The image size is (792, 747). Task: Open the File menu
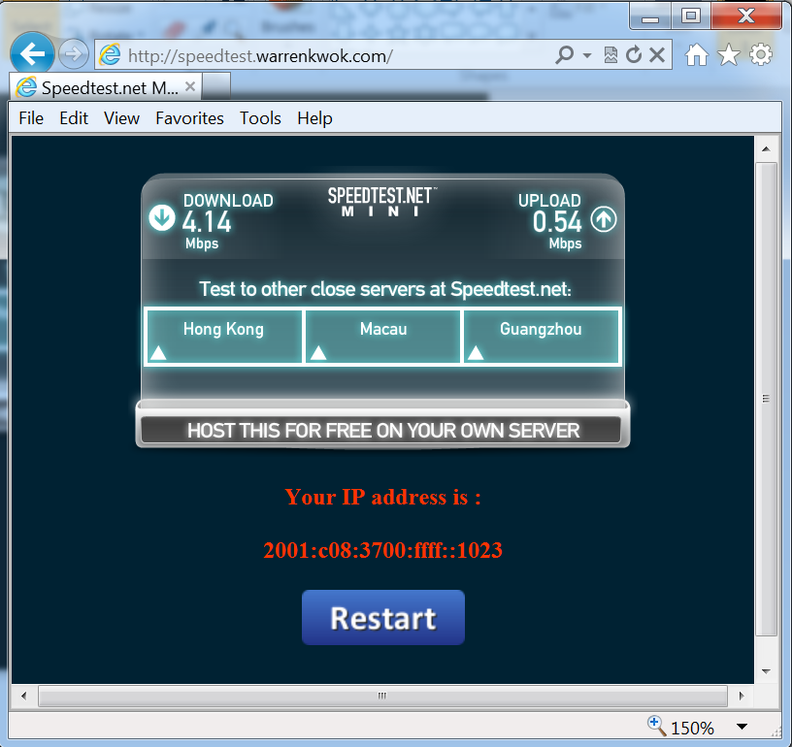pos(31,118)
